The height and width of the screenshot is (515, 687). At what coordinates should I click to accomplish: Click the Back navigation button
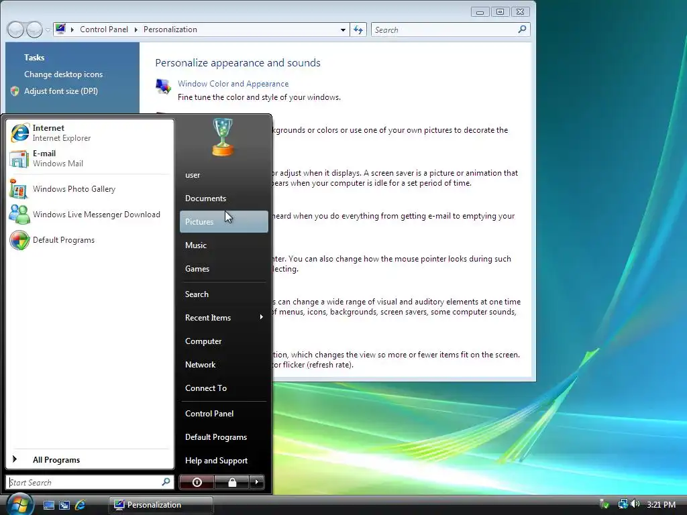[x=15, y=30]
